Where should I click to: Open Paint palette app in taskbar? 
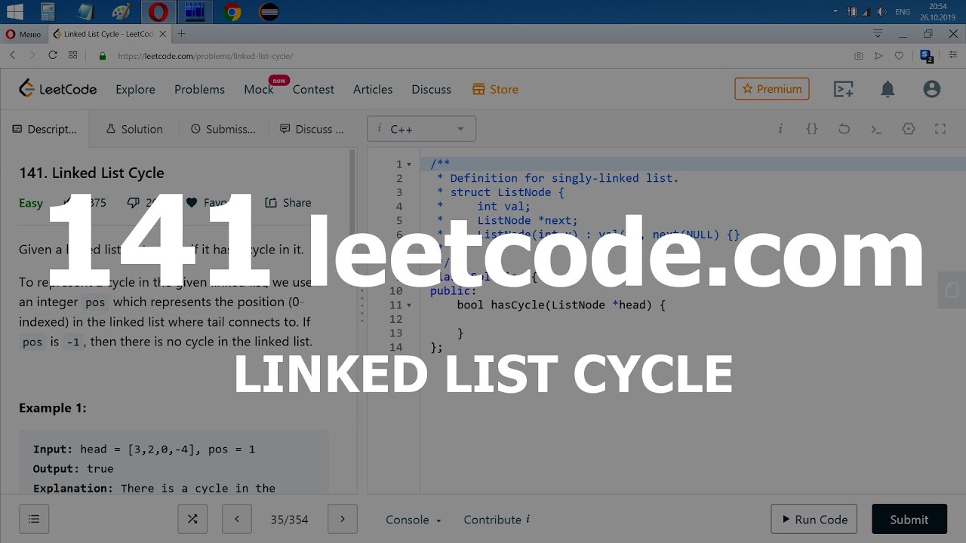point(121,11)
